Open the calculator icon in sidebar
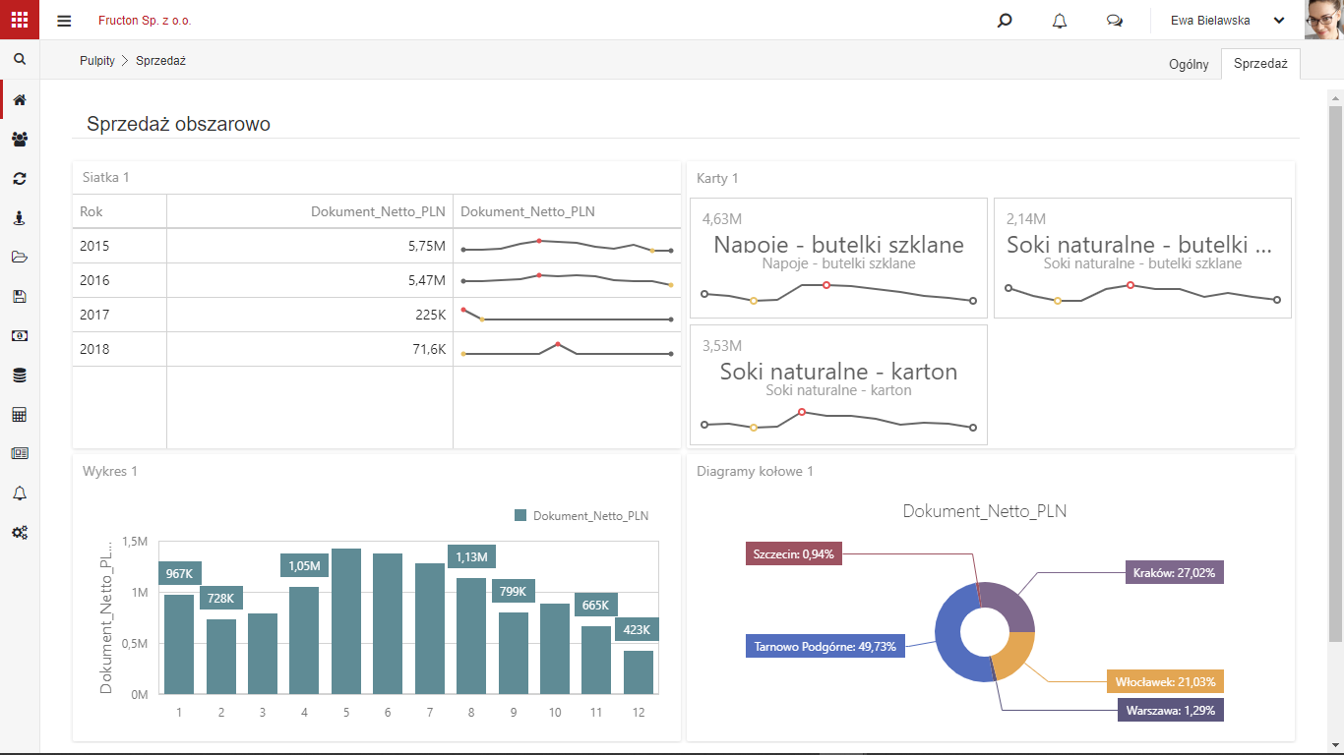1344x755 pixels. tap(20, 414)
